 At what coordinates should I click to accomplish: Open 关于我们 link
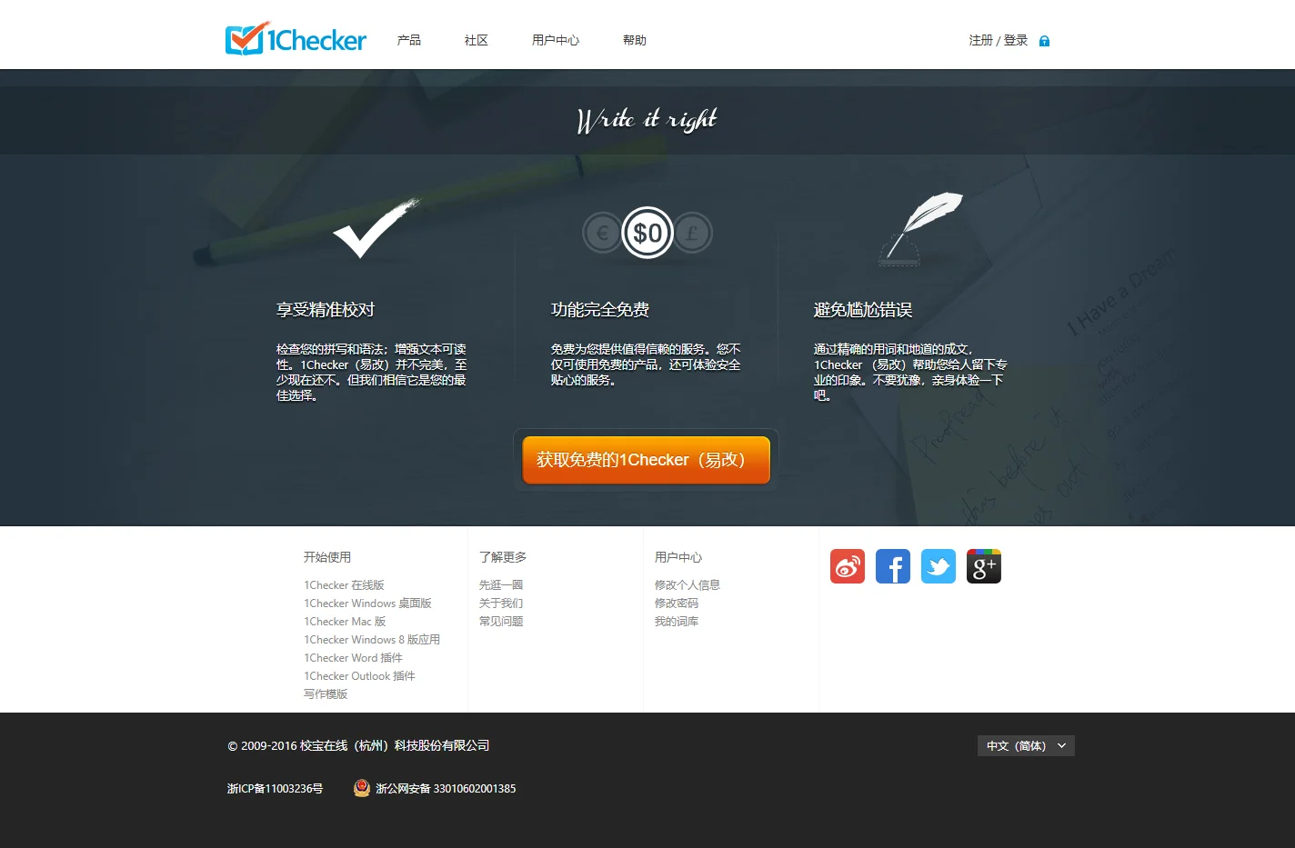pos(501,603)
